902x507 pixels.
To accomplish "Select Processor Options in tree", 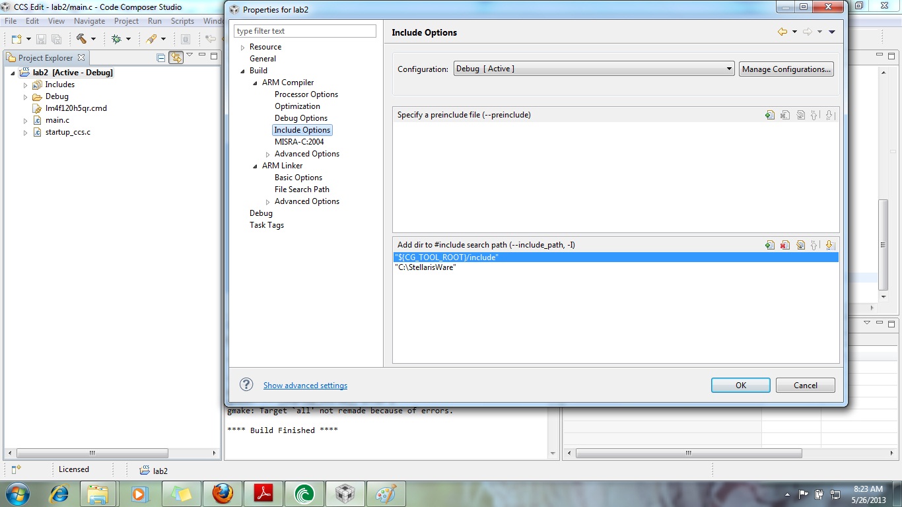I will [306, 94].
